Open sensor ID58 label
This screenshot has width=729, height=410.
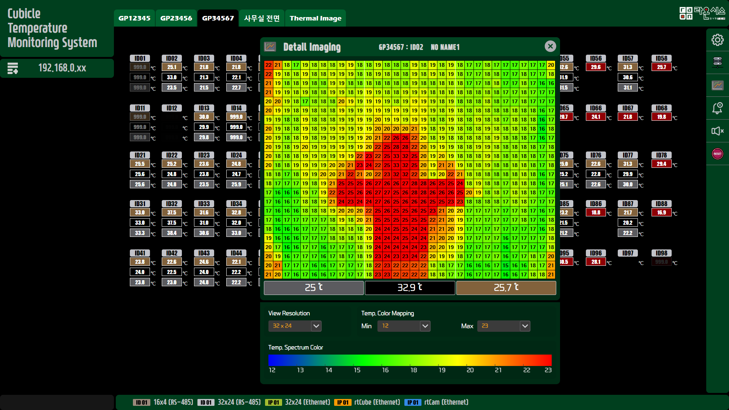point(661,58)
